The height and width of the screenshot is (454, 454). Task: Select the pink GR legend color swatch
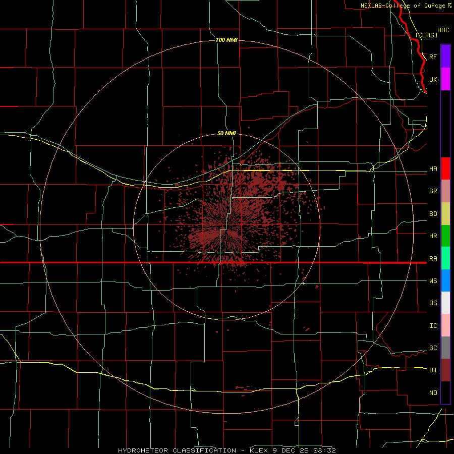coord(445,191)
